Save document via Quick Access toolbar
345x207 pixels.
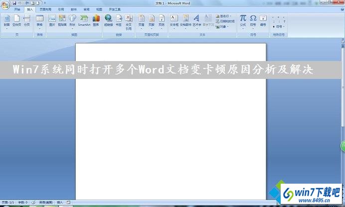(14, 3)
